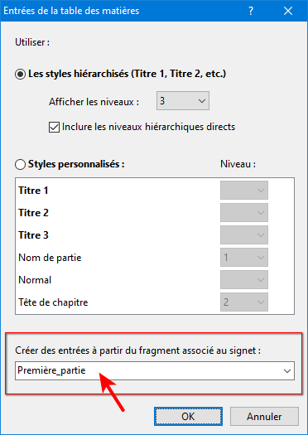Select Les styles hiérarchisés radio option
This screenshot has width=308, height=435.
tap(20, 74)
